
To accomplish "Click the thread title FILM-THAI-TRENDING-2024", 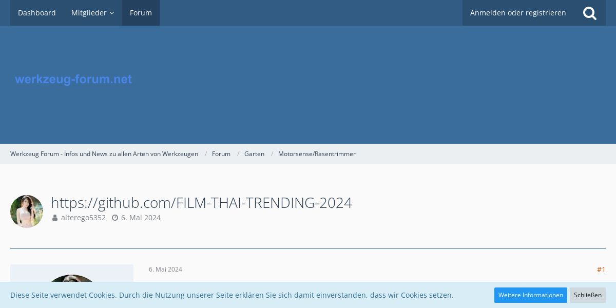I will pos(201,203).
